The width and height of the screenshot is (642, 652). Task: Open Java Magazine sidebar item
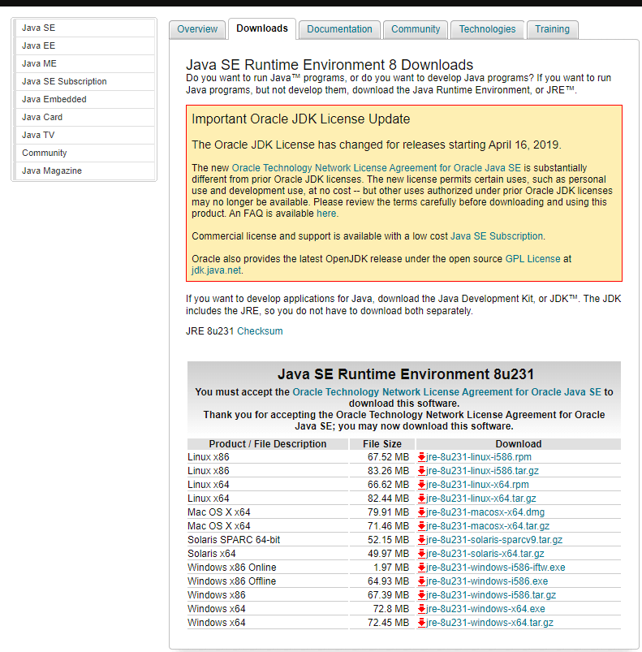coord(84,171)
